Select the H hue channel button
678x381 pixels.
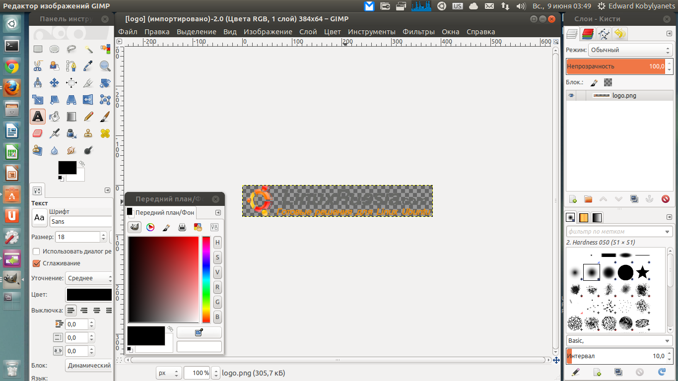coord(217,243)
